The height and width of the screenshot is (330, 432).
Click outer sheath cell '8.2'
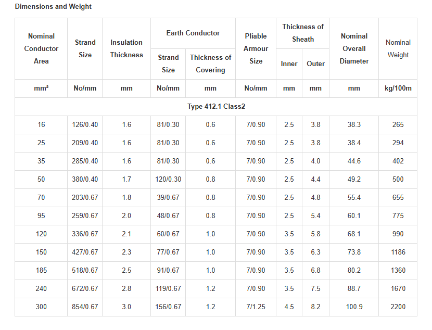tap(316, 307)
